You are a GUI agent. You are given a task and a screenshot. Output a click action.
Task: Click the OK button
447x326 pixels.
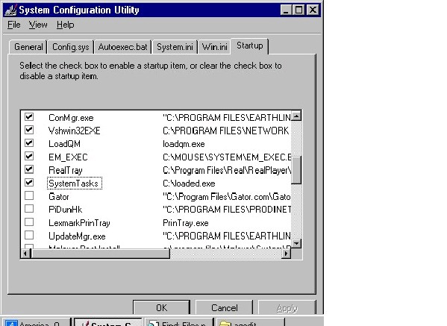(x=161, y=308)
